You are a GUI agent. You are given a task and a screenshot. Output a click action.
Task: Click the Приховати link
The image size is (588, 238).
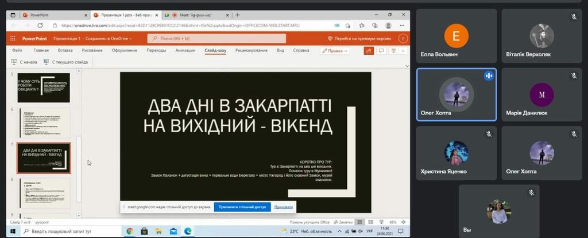tap(284, 207)
